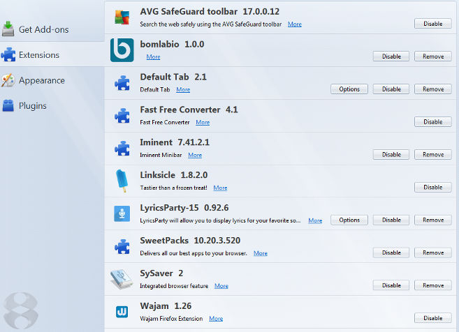The image size is (459, 332).
Task: Open the Get Add-ons section
Action: coord(52,29)
